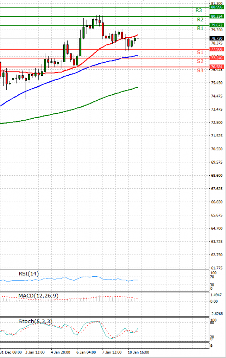Click the S3 support label
This screenshot has width=226, height=358.
pos(200,70)
